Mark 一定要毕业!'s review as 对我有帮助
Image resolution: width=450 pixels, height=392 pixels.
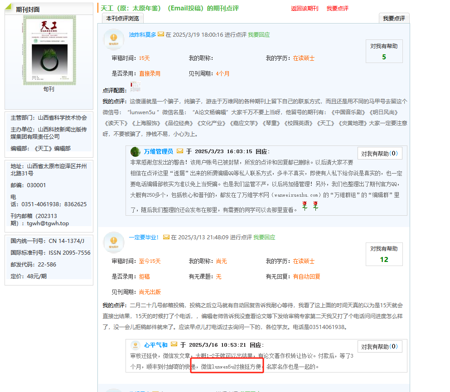click(x=384, y=254)
